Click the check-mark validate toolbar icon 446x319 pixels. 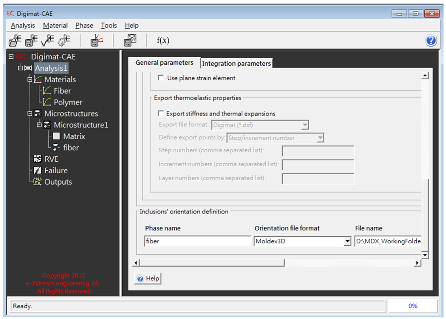coord(48,40)
